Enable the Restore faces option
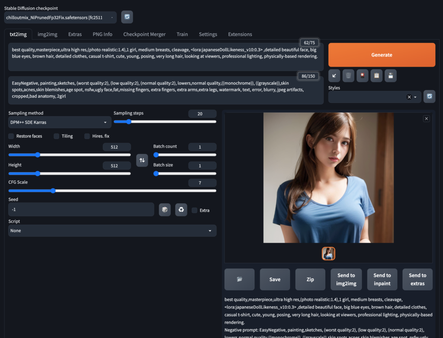This screenshot has width=443, height=338. click(11, 136)
